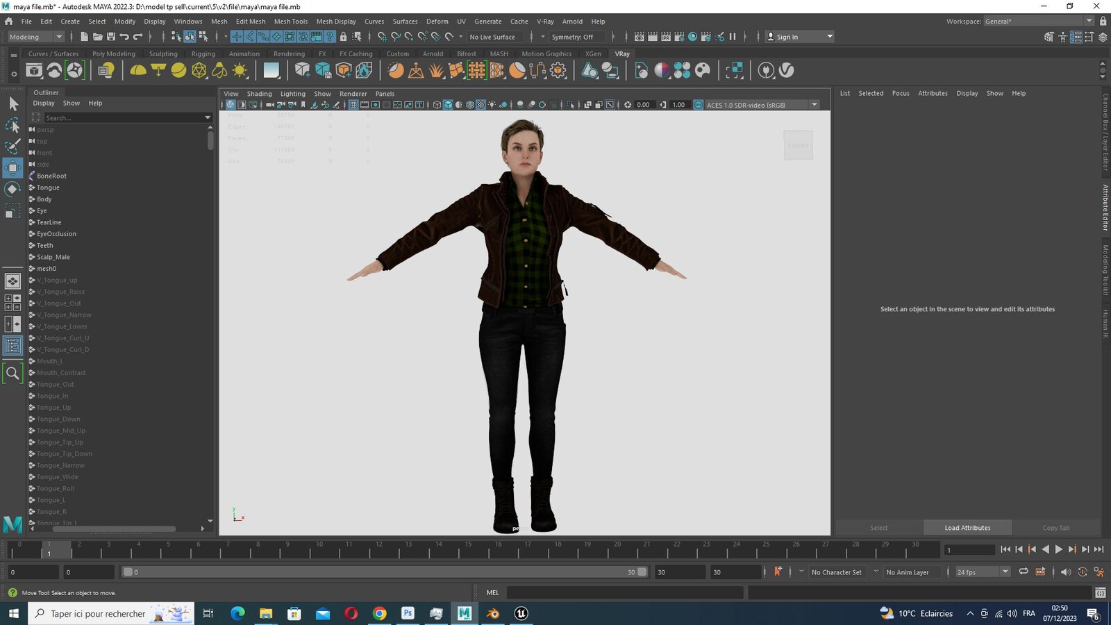Screen dimensions: 1111x625
Task: Open a scene with the folder icon
Action: [x=98, y=37]
